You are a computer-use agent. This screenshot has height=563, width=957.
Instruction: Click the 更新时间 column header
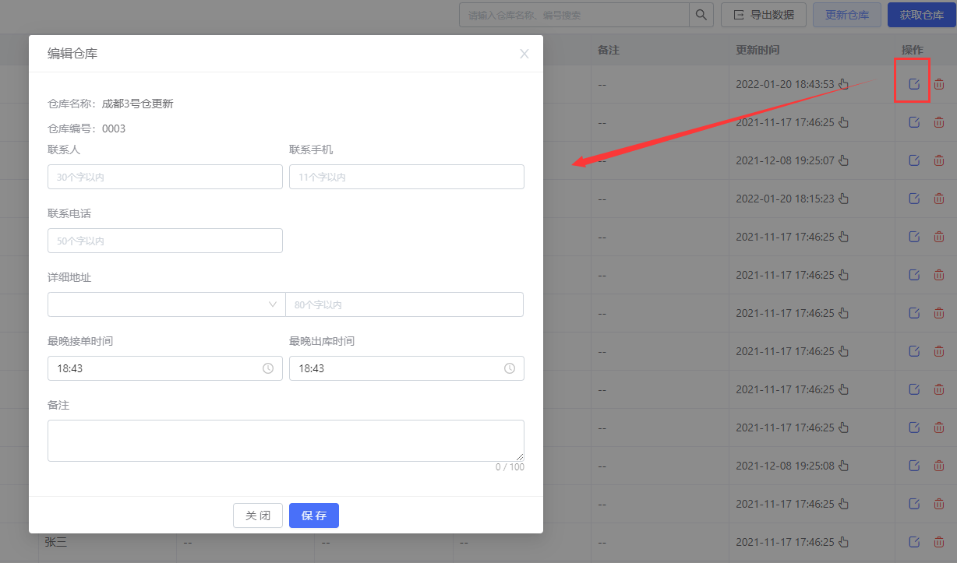point(757,50)
